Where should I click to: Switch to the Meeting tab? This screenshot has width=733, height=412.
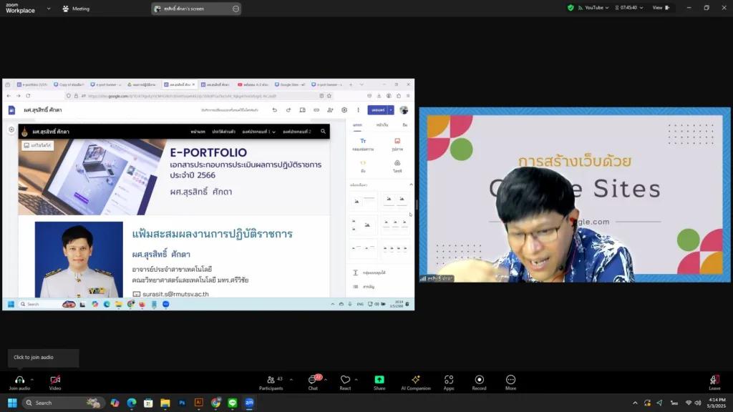point(76,9)
